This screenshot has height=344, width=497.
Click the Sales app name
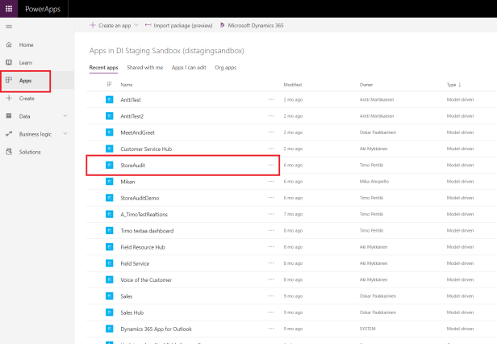(x=127, y=296)
